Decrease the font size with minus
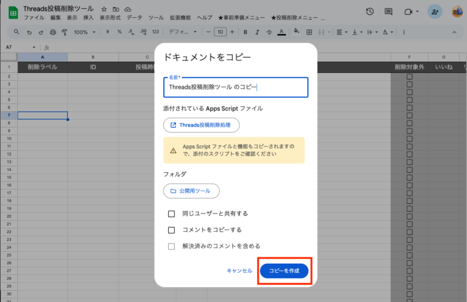 coord(208,32)
